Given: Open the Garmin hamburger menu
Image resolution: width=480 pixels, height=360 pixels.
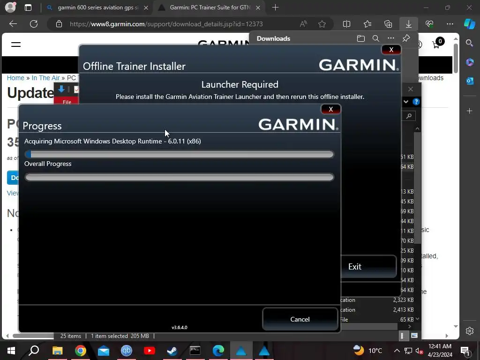Looking at the screenshot, I should point(16,45).
